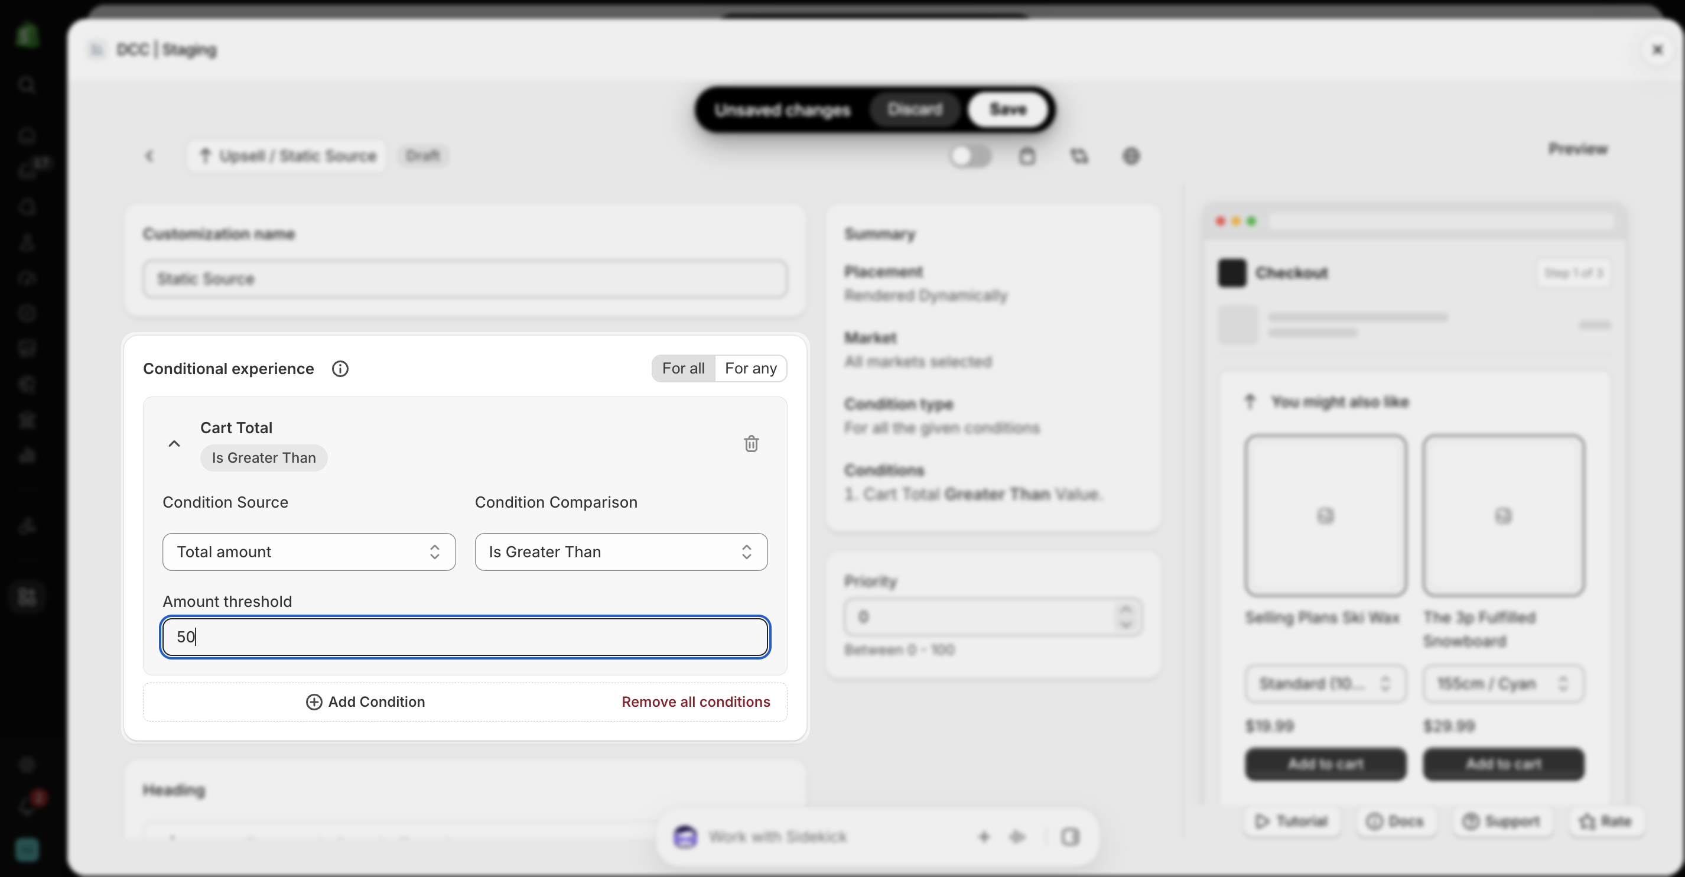The image size is (1685, 877).
Task: Delete the Cart Total condition with the trash icon
Action: click(x=751, y=444)
